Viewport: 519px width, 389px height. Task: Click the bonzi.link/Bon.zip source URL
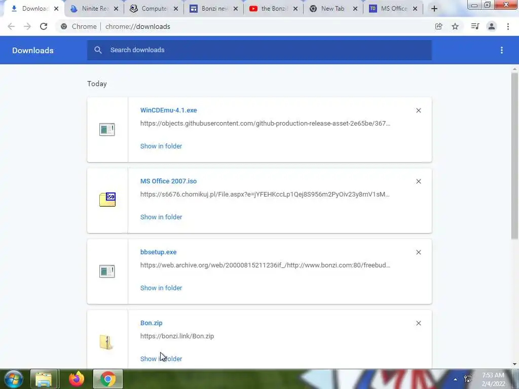177,336
